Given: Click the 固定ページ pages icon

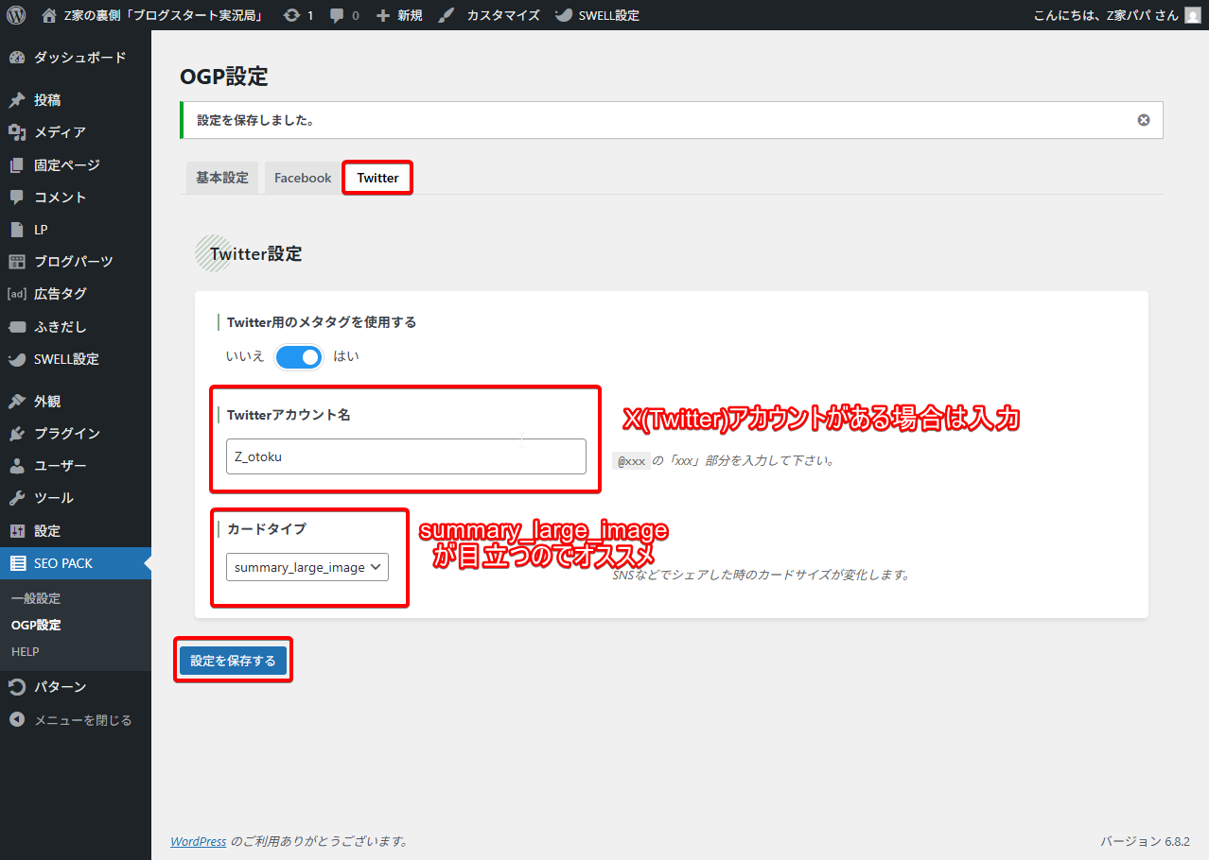Looking at the screenshot, I should point(17,165).
